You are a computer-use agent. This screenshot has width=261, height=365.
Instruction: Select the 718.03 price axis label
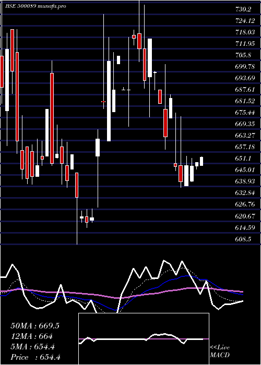[245, 32]
